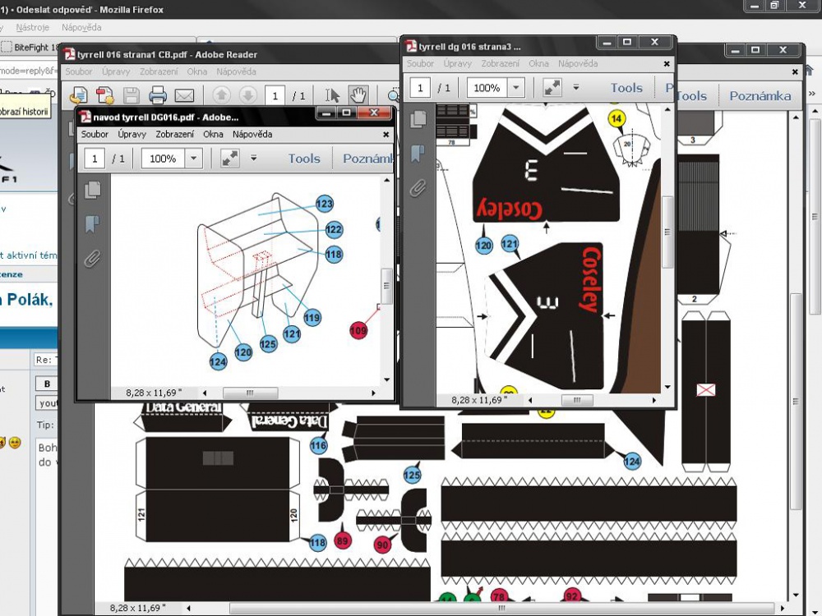Open toolbar options arrow in navod tyrrell DG016 window
The width and height of the screenshot is (822, 616).
[x=254, y=158]
